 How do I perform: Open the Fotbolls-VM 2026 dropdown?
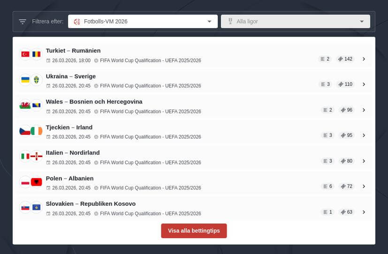(143, 22)
